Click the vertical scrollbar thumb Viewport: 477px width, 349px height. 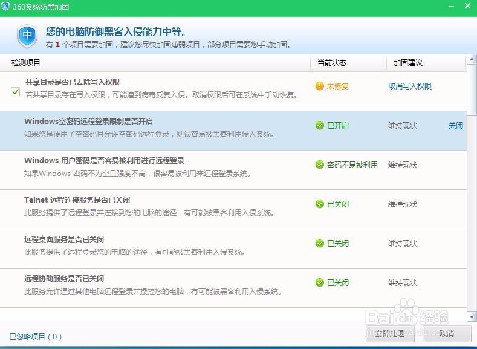[472, 90]
